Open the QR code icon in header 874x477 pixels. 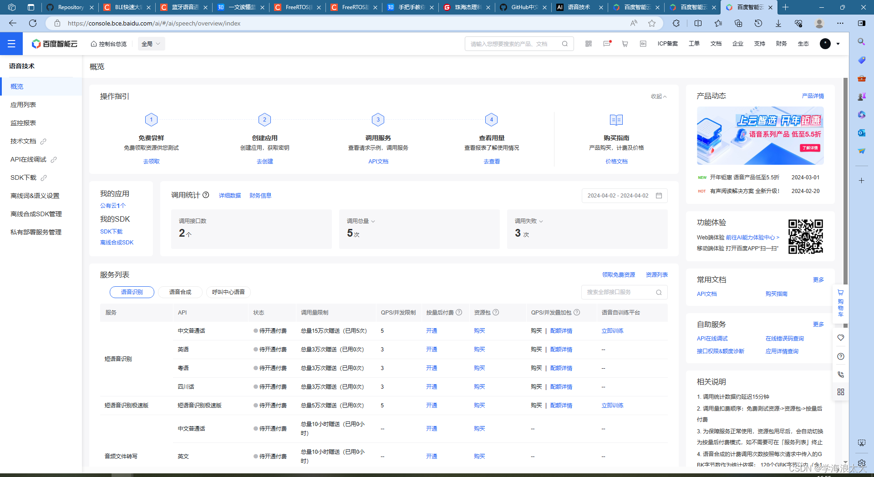point(589,44)
